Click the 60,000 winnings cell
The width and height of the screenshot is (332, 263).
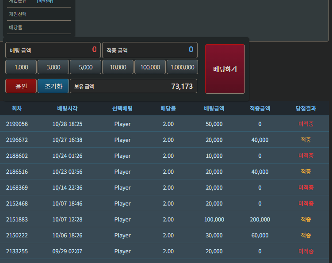(260, 235)
